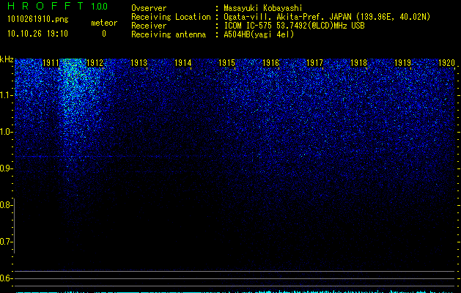Select the A504HB(yagi 4el) antenna text
Image resolution: width=461 pixels, height=293 pixels.
tap(259, 34)
